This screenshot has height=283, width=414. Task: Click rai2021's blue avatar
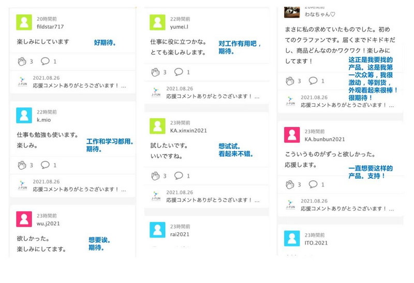157,230
